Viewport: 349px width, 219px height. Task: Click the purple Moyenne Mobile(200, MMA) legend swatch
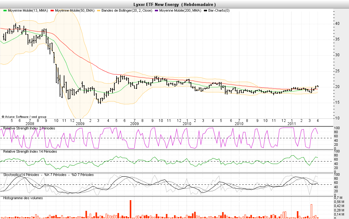click(156, 10)
